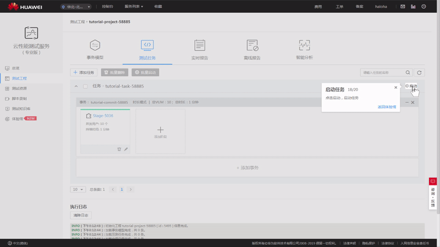Close the 启动任务 guide popup
This screenshot has height=247, width=440.
(x=395, y=87)
